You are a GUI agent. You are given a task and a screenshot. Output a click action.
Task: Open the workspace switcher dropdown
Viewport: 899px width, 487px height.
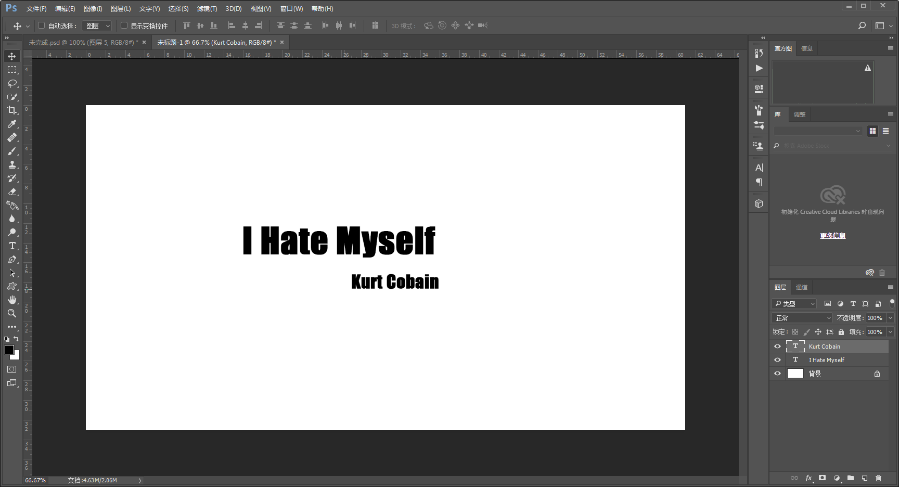pos(883,25)
